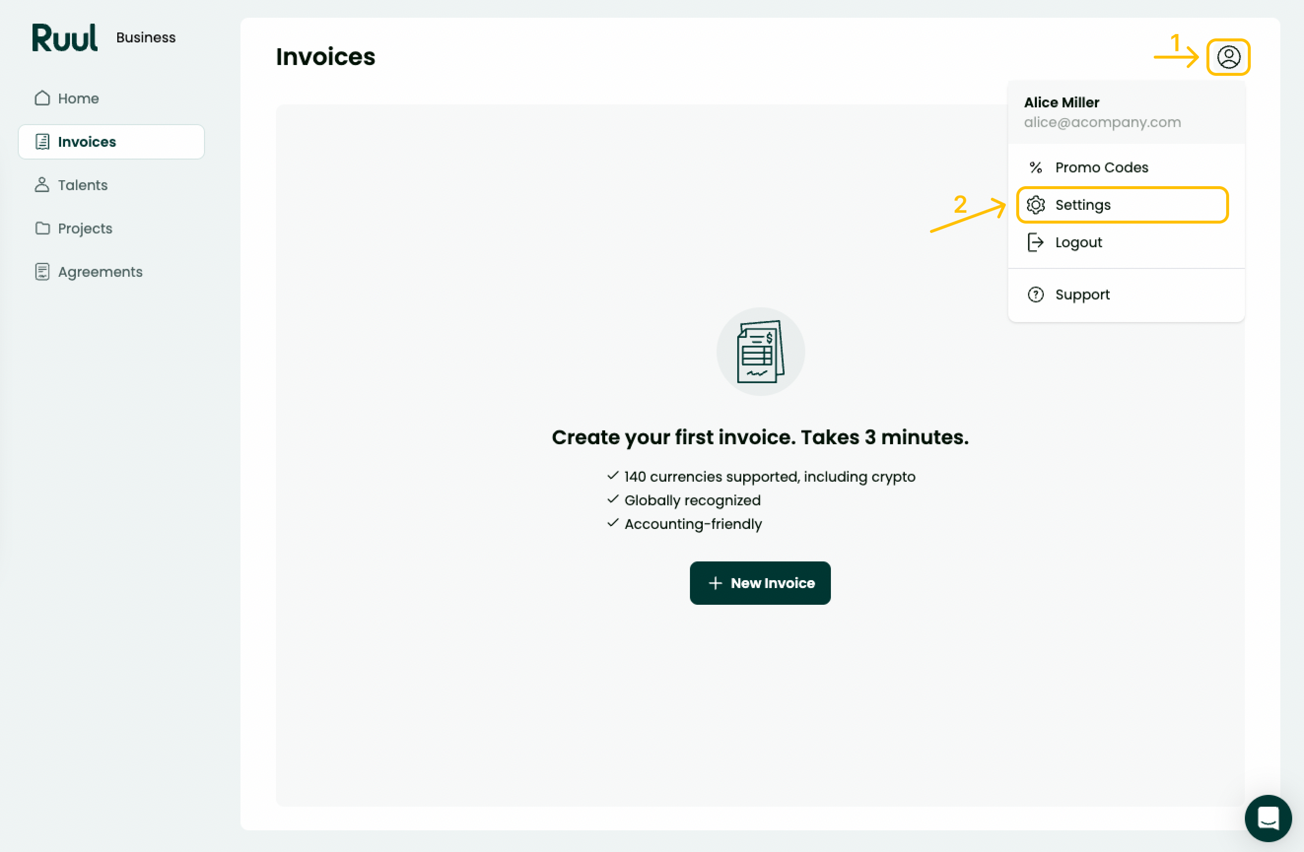Click the Invoices sidebar icon
The image size is (1304, 852).
[x=42, y=142]
